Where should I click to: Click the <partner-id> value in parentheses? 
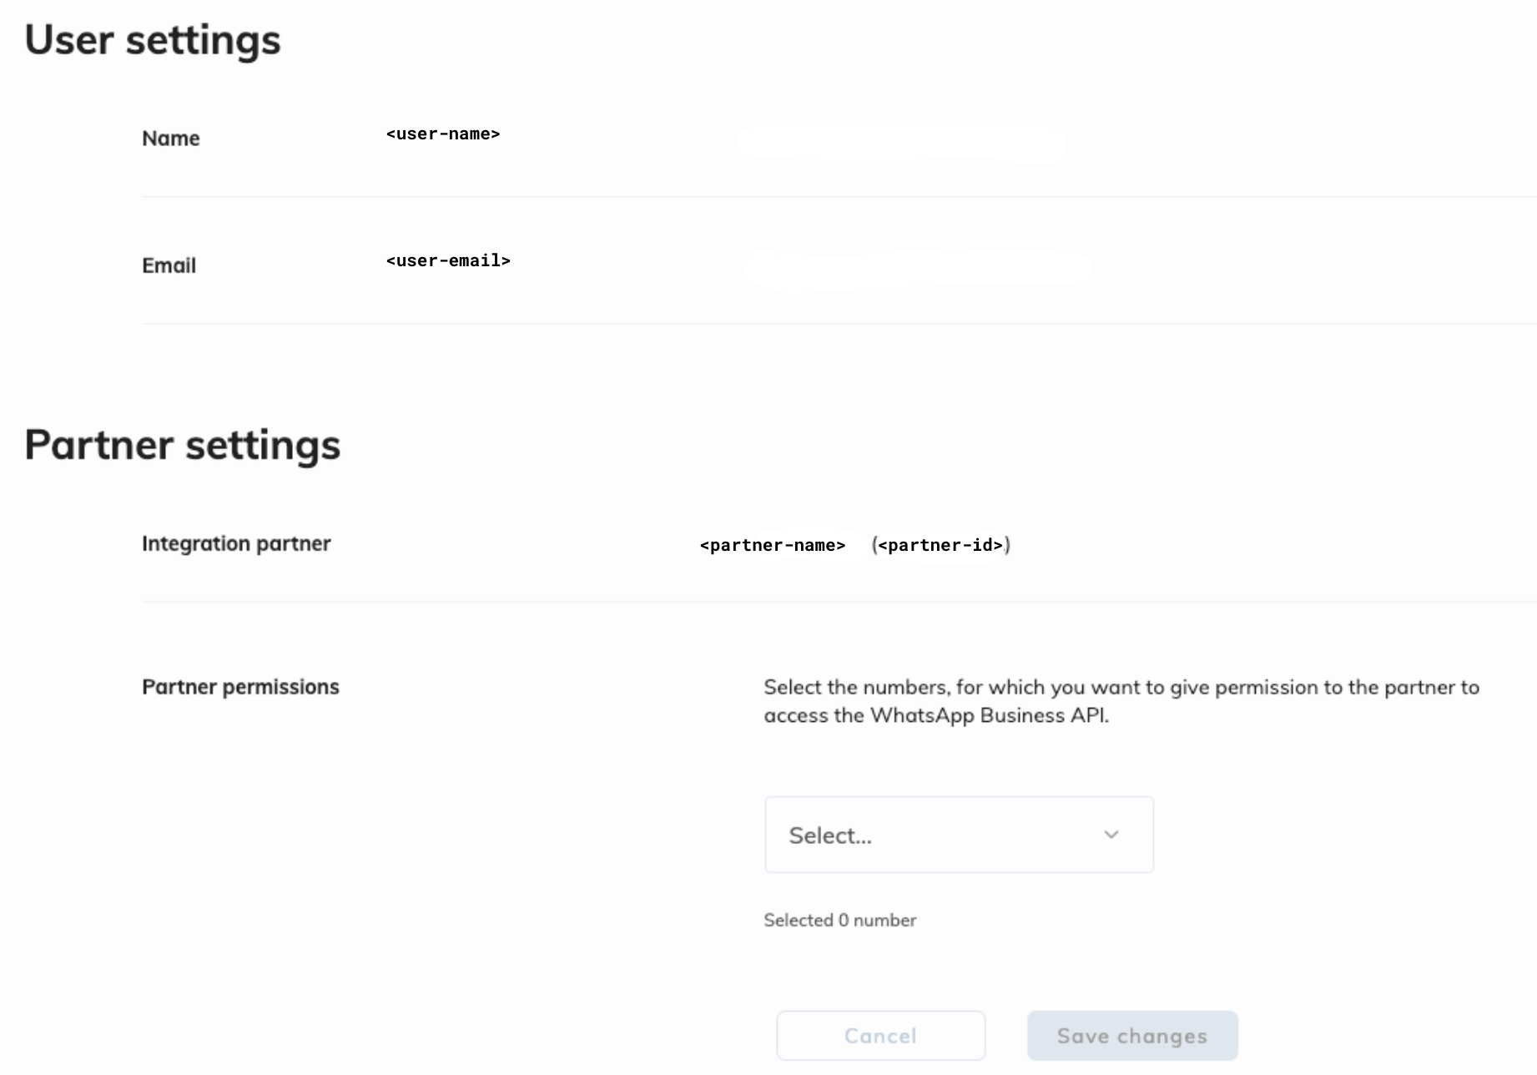940,546
